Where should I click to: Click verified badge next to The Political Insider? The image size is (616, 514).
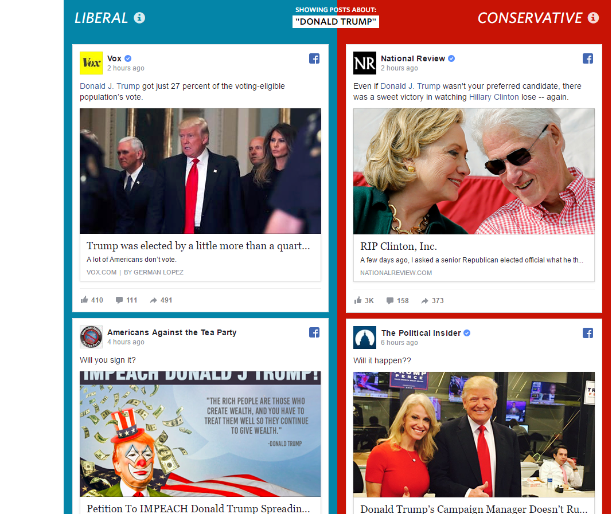click(x=467, y=333)
